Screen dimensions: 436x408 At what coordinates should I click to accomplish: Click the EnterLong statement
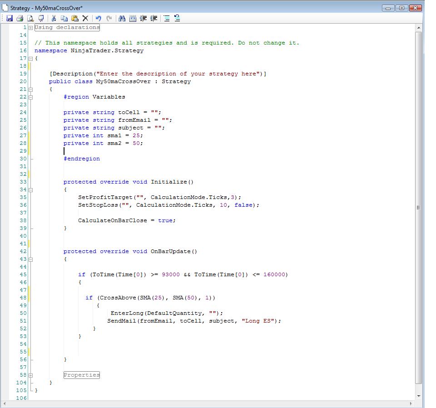point(167,313)
